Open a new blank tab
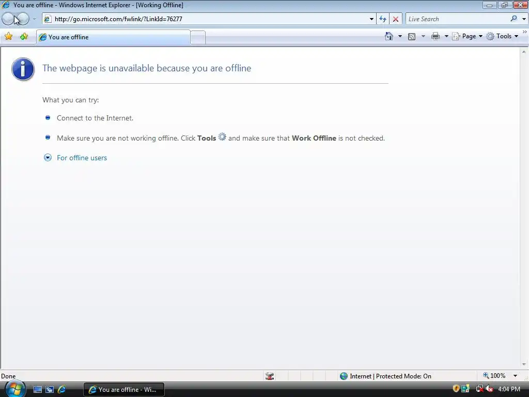Screen dimensions: 529x397 click(x=198, y=37)
